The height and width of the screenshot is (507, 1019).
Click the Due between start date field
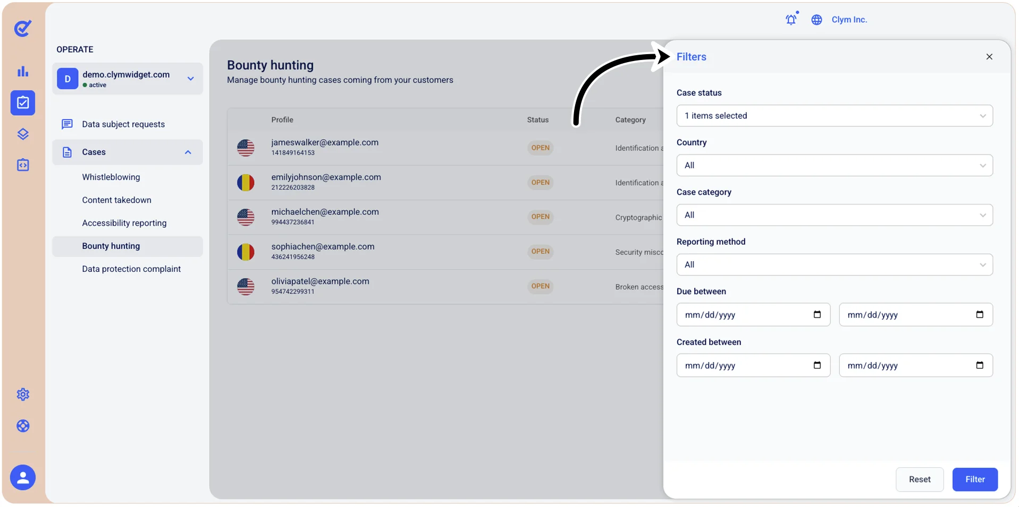point(753,315)
